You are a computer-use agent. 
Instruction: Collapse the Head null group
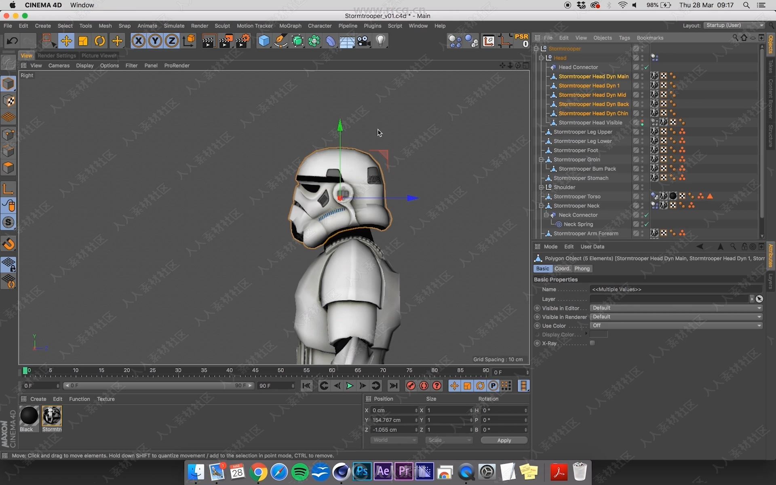[x=541, y=58]
